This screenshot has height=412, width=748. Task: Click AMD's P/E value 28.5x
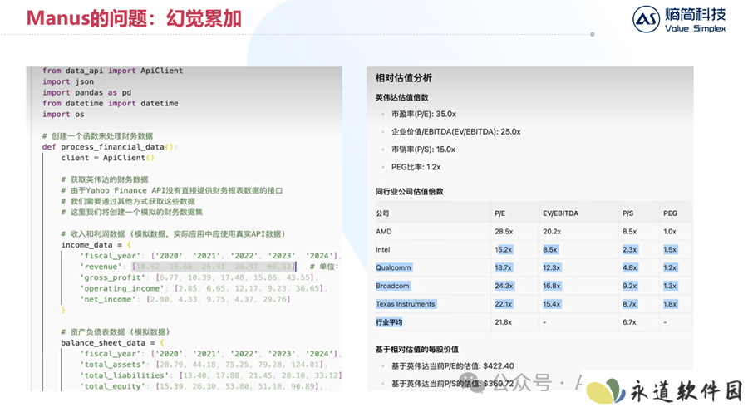coord(504,231)
